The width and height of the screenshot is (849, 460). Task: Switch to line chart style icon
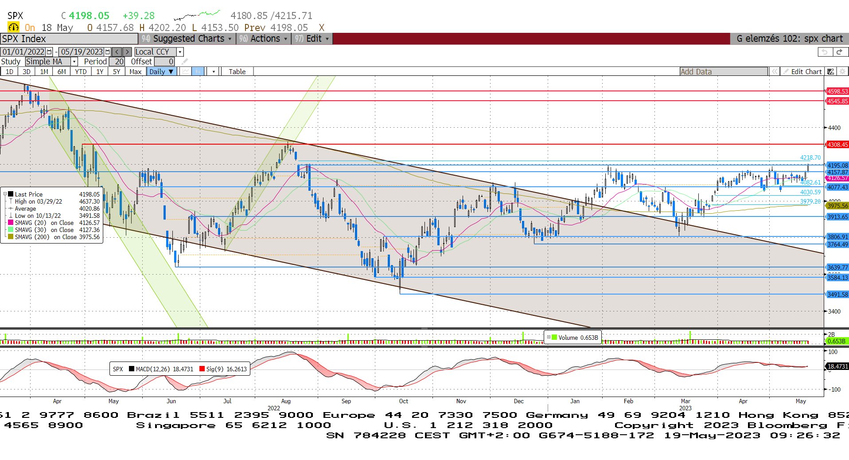tap(186, 71)
